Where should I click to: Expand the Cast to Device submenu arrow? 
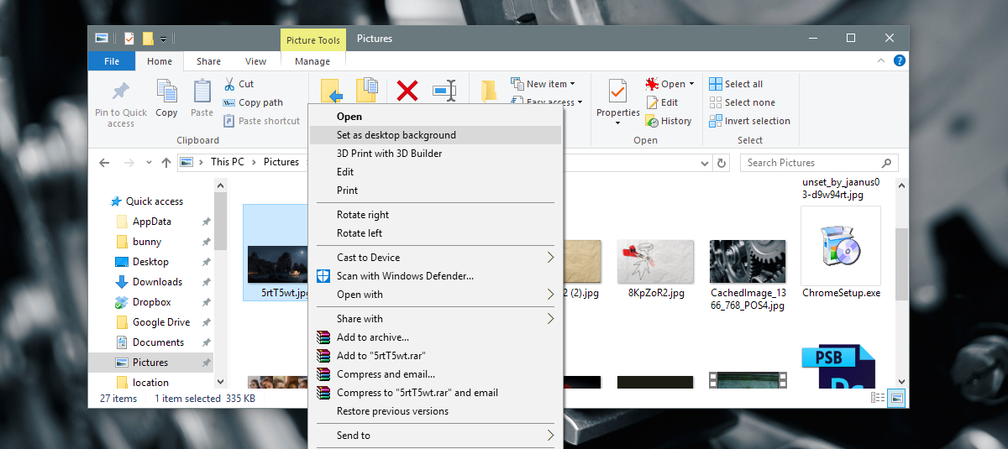tap(551, 258)
